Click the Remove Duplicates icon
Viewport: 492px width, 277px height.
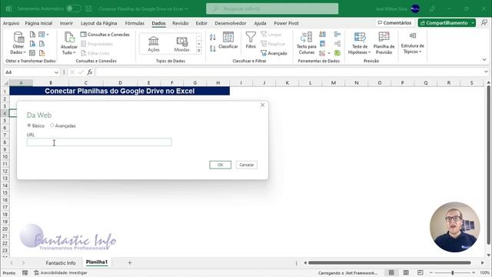click(322, 44)
